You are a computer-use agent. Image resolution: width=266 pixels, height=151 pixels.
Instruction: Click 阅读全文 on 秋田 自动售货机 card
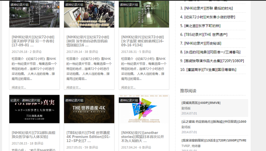(74, 88)
